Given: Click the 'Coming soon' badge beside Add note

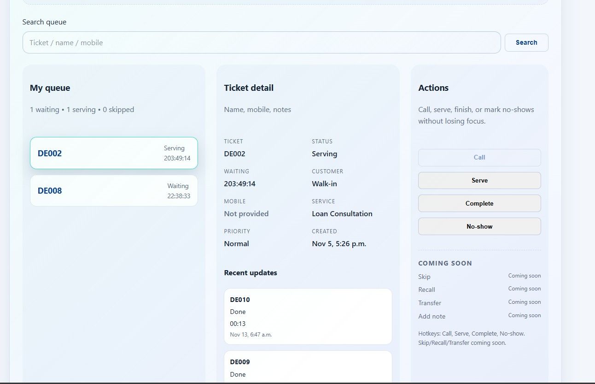Looking at the screenshot, I should point(525,315).
